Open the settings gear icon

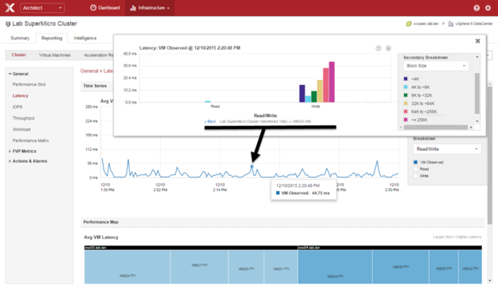coord(488,8)
